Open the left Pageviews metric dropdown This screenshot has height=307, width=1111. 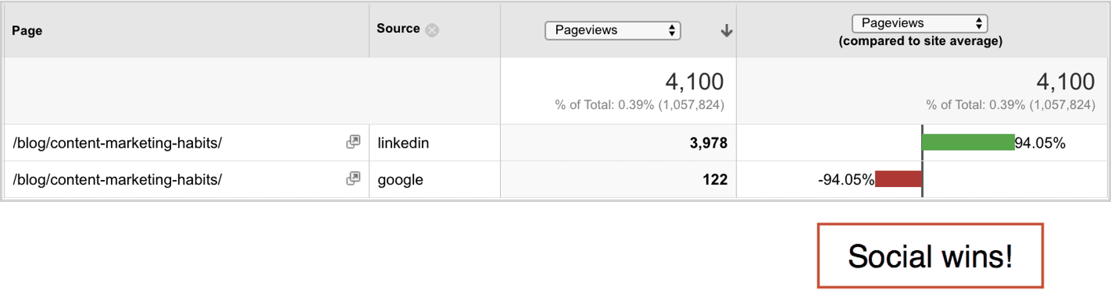pos(613,30)
